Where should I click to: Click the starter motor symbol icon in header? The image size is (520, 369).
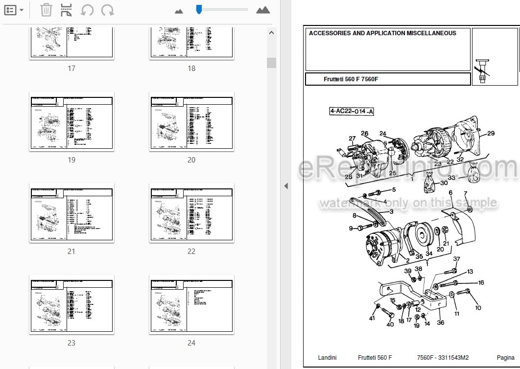[482, 71]
